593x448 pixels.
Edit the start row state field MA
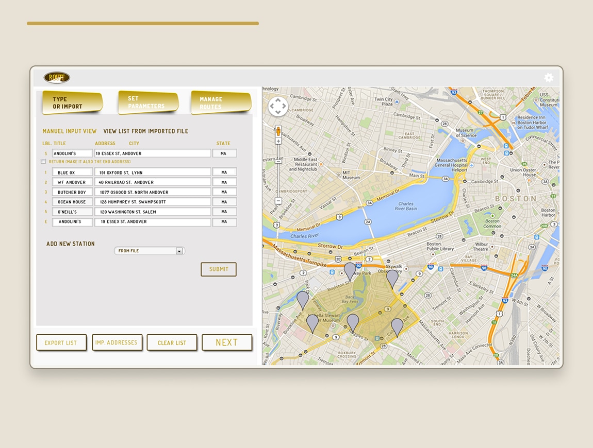click(225, 153)
